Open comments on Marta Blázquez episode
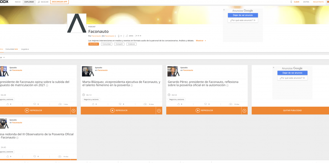The image size is (329, 163). tap(120, 104)
